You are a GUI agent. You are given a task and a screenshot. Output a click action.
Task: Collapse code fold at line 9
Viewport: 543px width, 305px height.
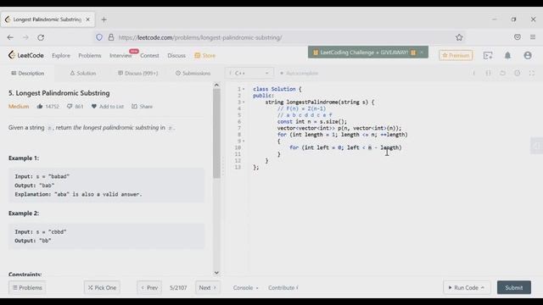tap(244, 141)
